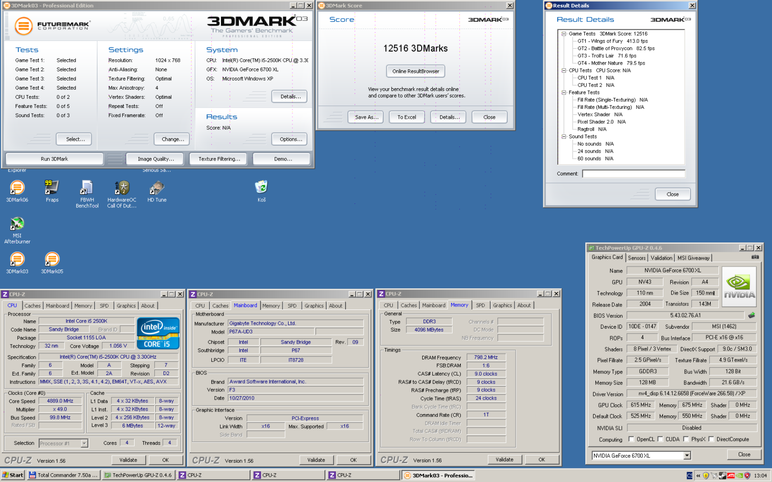Open the HardwareOC Call Of Duty shortcut
The height and width of the screenshot is (482, 772).
coord(122,194)
